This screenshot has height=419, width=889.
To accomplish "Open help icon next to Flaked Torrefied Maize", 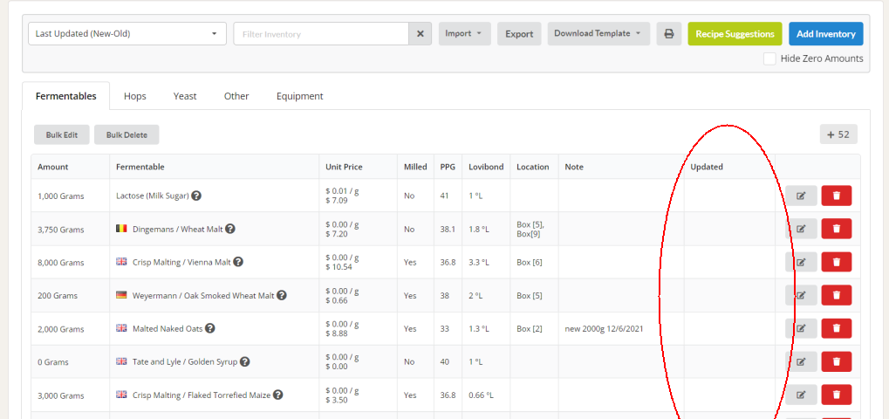I will click(x=277, y=395).
